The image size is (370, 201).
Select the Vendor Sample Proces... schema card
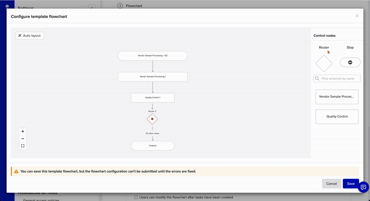click(x=337, y=97)
